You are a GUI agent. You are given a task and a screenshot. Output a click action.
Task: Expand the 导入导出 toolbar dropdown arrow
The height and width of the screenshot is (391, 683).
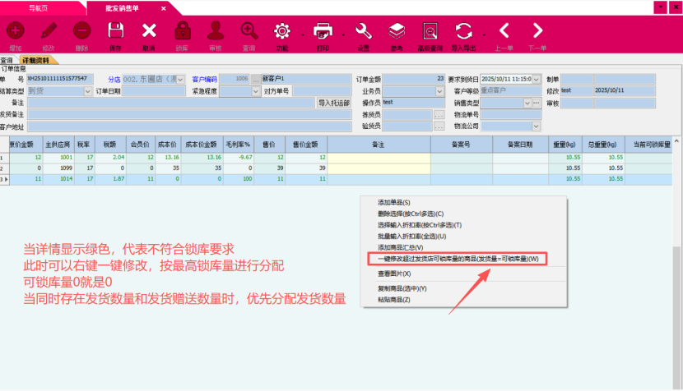[x=484, y=34]
